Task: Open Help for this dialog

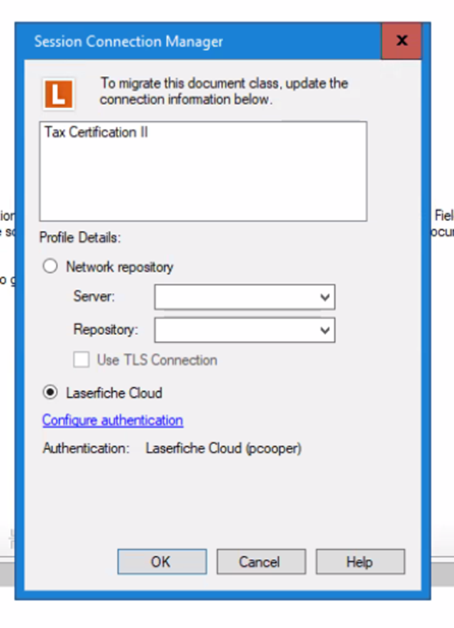Action: (x=360, y=561)
